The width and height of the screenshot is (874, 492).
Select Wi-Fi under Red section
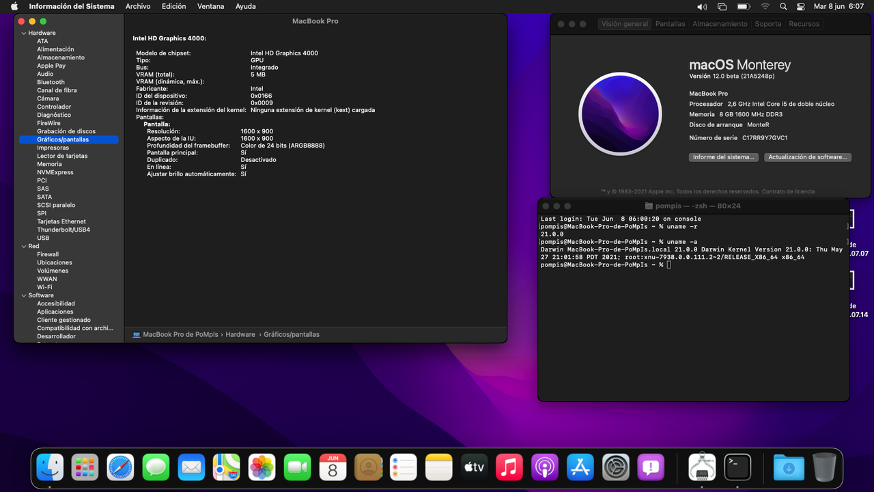point(44,287)
